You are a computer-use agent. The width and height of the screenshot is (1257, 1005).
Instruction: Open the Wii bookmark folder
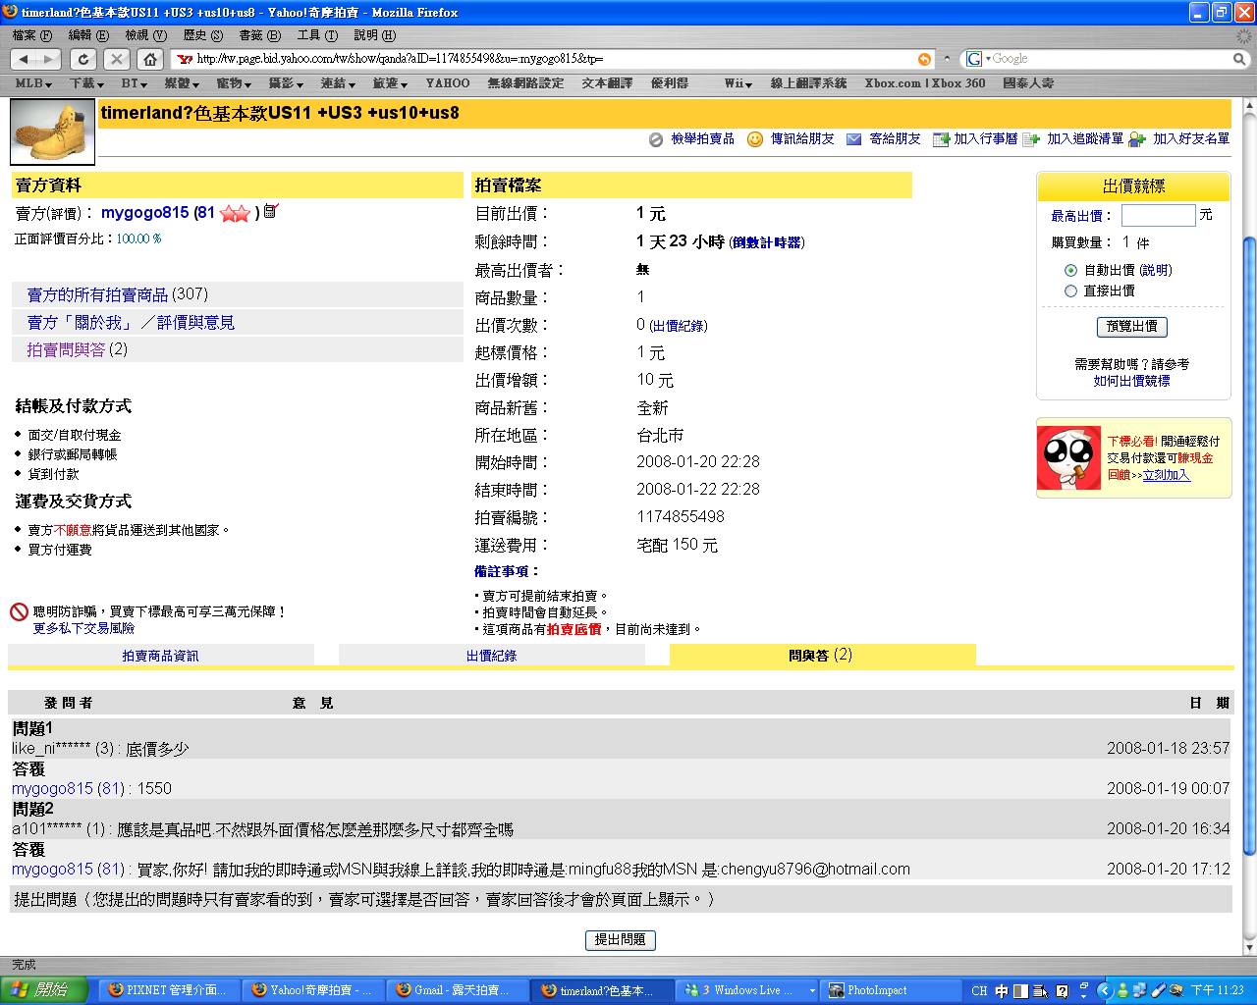[739, 83]
